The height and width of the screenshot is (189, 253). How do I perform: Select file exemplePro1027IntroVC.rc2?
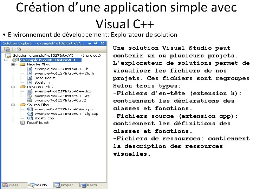coord(60,100)
